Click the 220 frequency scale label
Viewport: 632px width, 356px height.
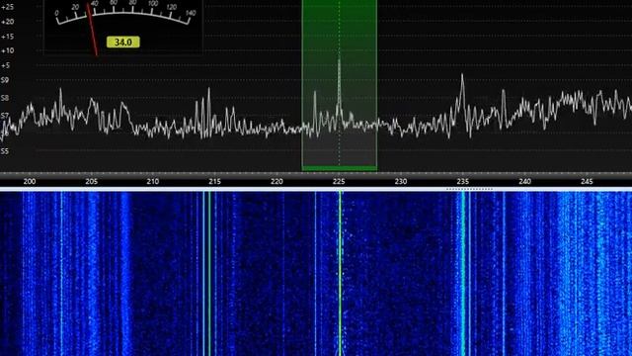[276, 182]
